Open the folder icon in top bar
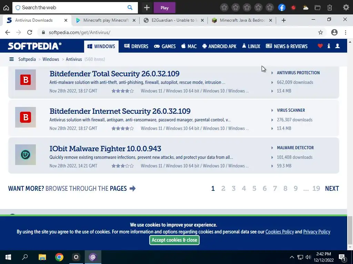Image resolution: width=353 pixels, height=264 pixels. click(317, 8)
